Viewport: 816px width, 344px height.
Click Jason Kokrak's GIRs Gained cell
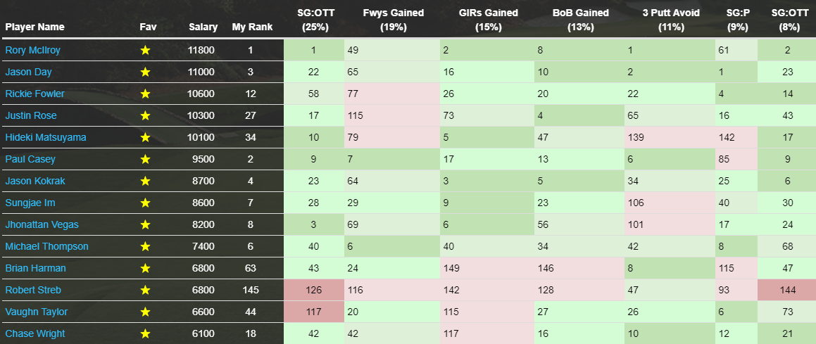click(x=487, y=181)
